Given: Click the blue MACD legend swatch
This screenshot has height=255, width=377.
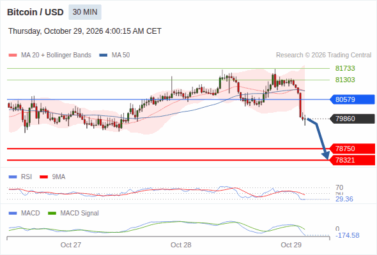Looking at the screenshot, I should point(13,214).
